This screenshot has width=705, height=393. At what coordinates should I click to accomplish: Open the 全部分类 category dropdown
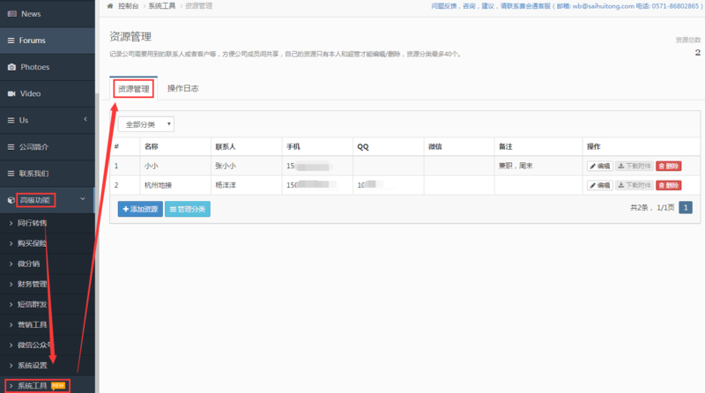(145, 124)
